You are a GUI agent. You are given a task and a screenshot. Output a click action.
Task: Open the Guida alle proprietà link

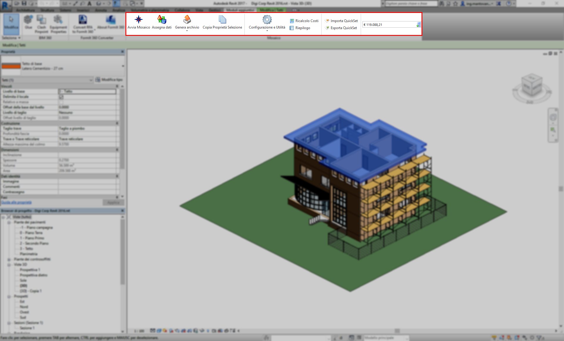click(x=16, y=203)
